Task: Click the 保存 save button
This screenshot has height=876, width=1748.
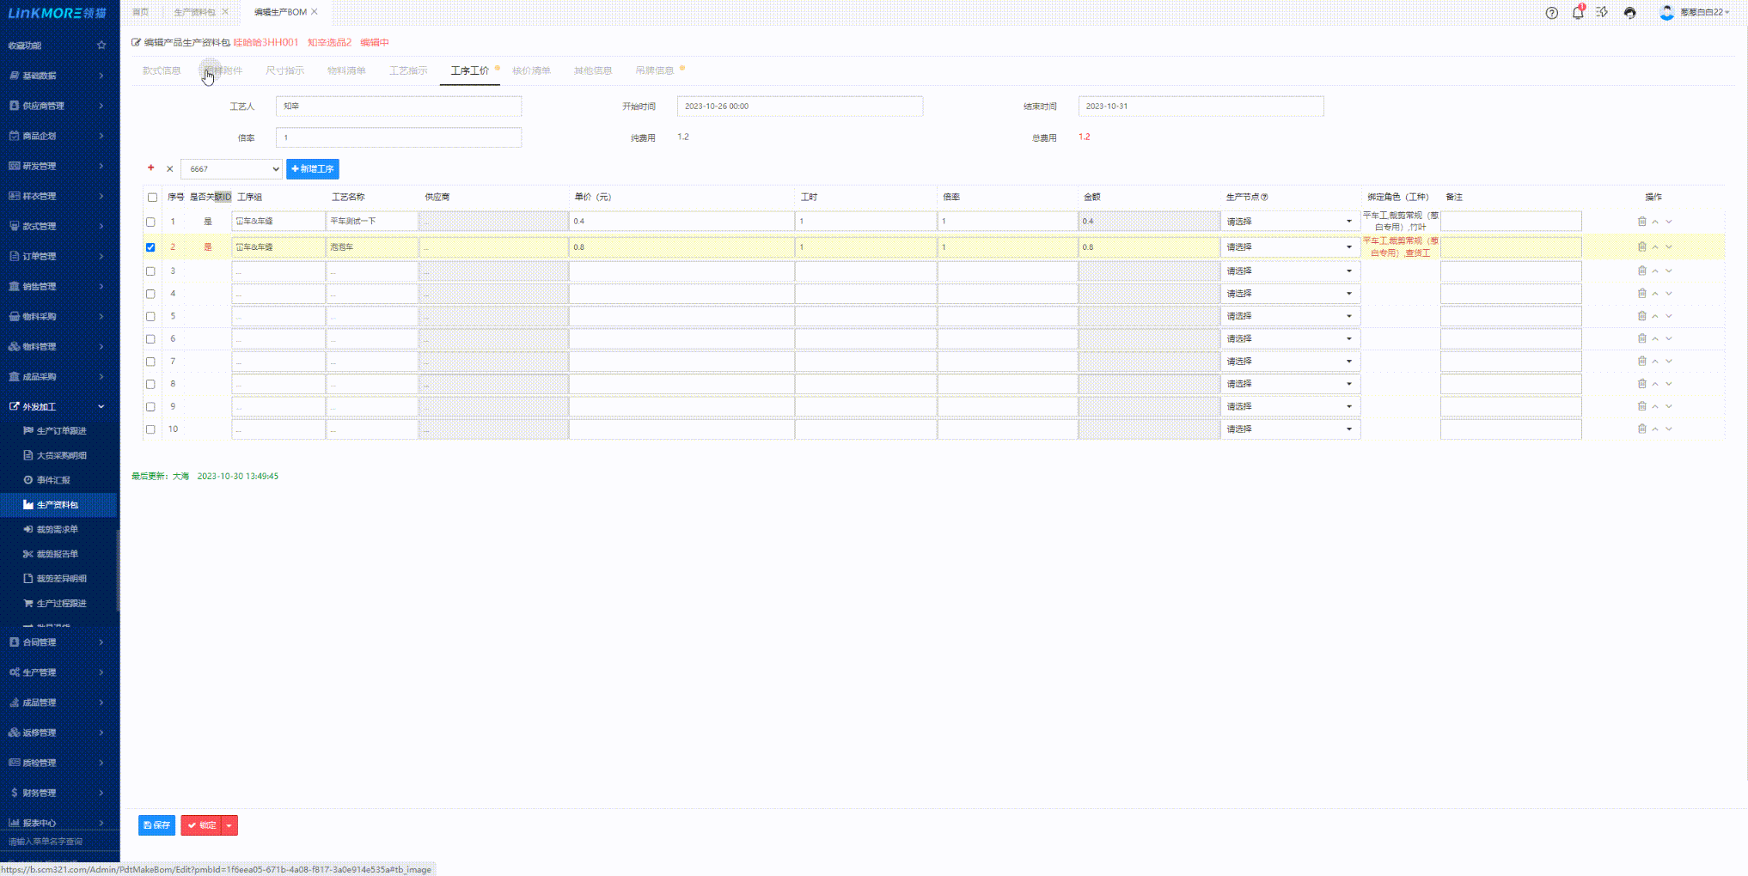Action: coord(156,825)
